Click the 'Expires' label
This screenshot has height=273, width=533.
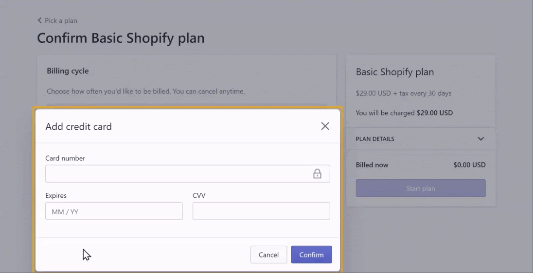[x=56, y=196]
